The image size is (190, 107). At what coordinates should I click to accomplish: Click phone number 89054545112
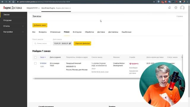71,67
